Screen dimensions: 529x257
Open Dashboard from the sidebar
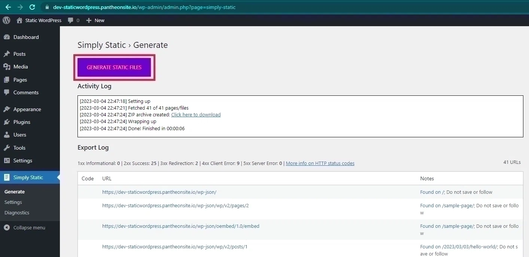click(26, 37)
